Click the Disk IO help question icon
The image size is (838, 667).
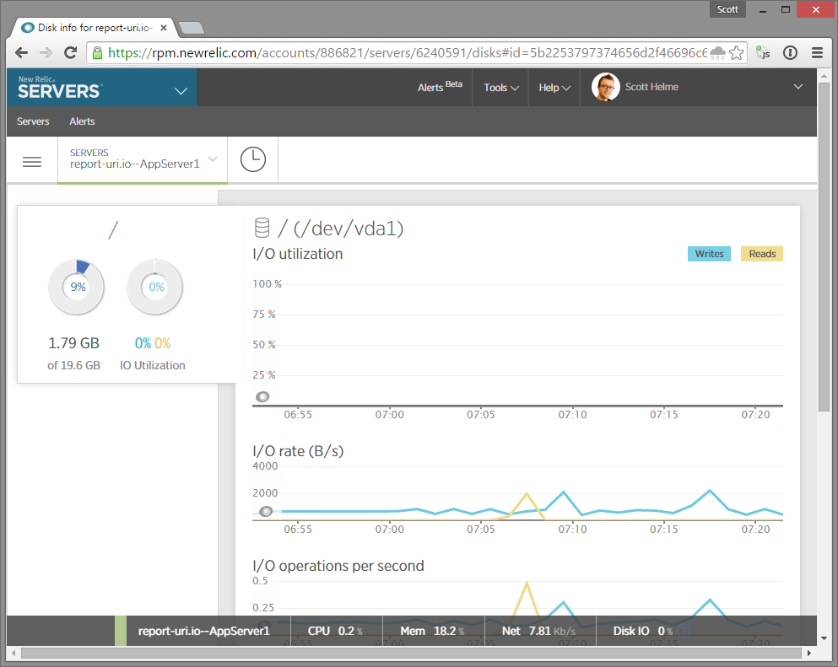coord(684,631)
